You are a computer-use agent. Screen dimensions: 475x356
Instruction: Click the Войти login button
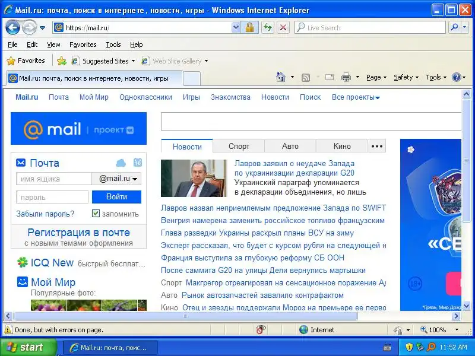point(116,197)
